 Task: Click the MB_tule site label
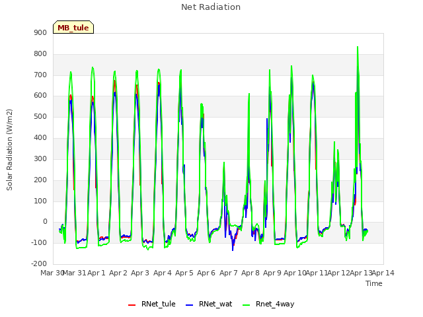pos(73,28)
